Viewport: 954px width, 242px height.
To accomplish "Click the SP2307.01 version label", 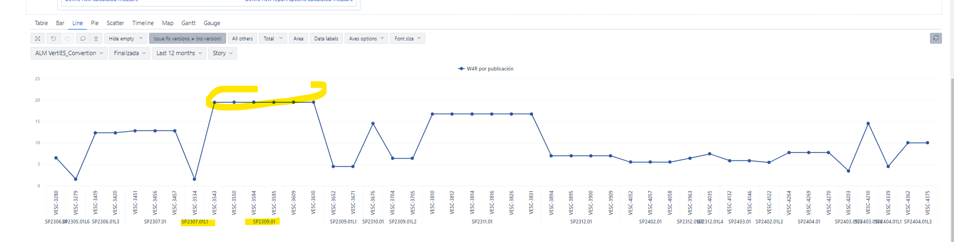I will (155, 222).
